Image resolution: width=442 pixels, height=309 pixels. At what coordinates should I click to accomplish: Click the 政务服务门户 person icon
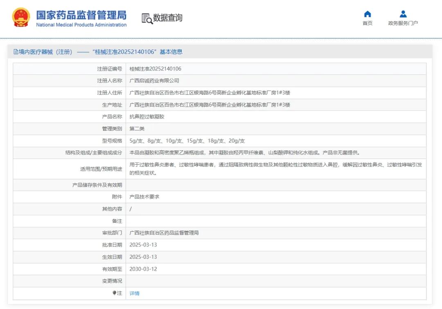pos(402,13)
